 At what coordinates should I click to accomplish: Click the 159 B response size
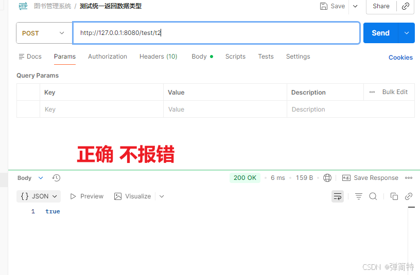304,178
